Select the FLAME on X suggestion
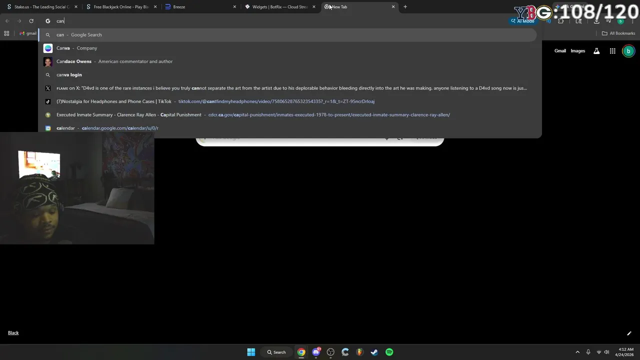The width and height of the screenshot is (640, 360). coord(288,88)
